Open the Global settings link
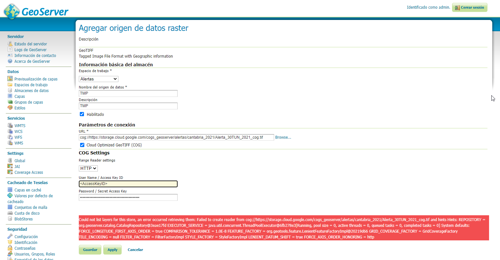Image resolution: width=500 pixels, height=260 pixels. pyautogui.click(x=20, y=161)
